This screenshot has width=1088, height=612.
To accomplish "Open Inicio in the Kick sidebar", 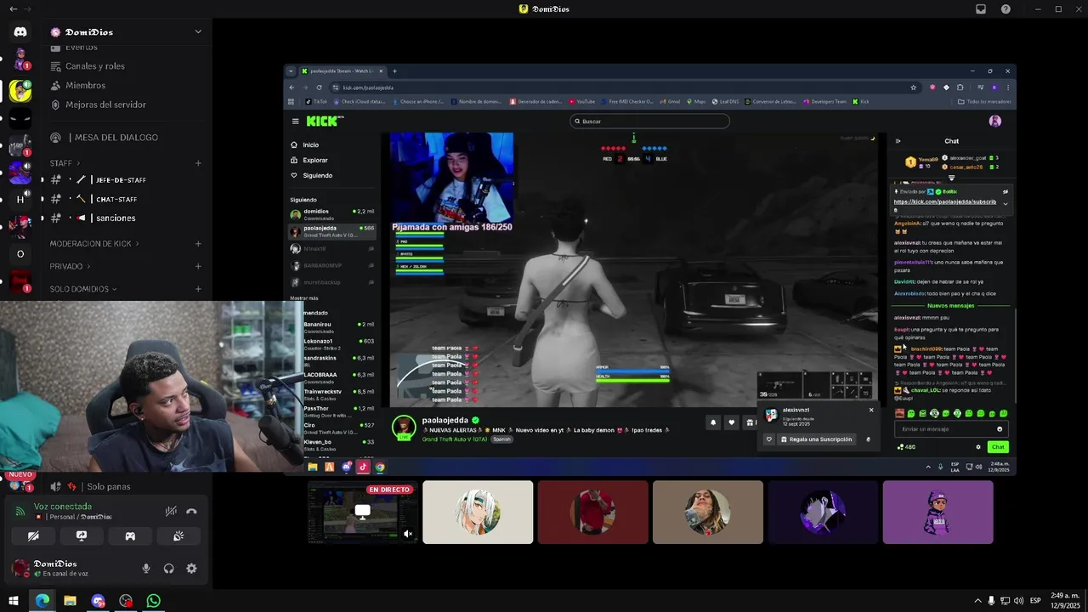I will click(x=304, y=145).
